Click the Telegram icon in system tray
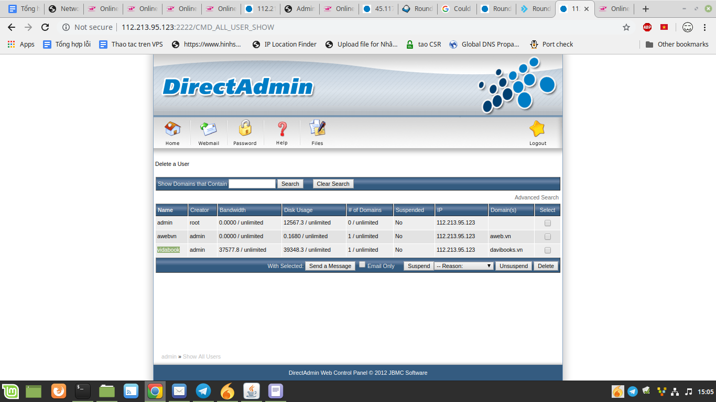716x402 pixels. tap(633, 392)
